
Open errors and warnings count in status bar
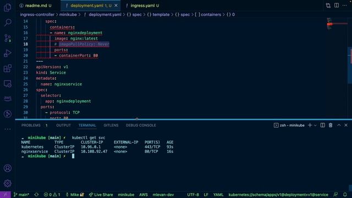52,195
